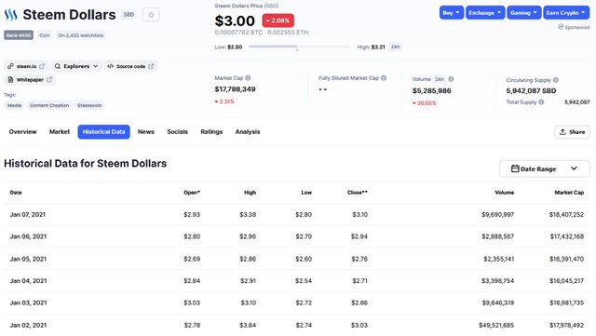Open Market Cap info icon
The height and width of the screenshot is (336, 596).
(x=248, y=78)
